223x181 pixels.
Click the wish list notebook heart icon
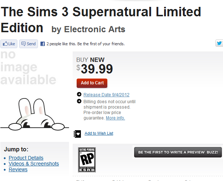point(77,134)
